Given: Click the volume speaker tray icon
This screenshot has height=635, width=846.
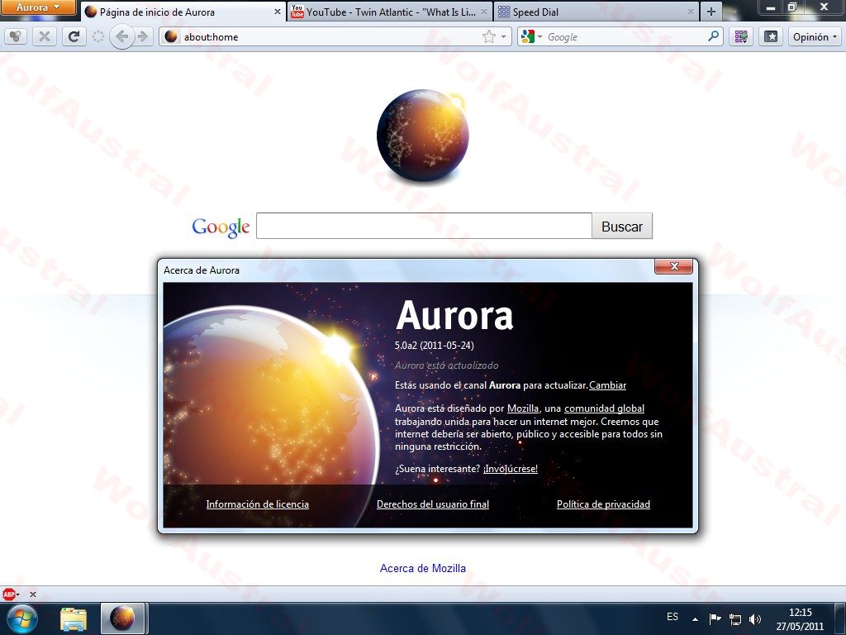Looking at the screenshot, I should pyautogui.click(x=755, y=618).
